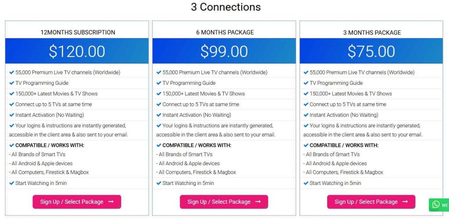
Task: Click checkmark beside 6-month 150,000+ Latest Movies
Action: (x=159, y=94)
